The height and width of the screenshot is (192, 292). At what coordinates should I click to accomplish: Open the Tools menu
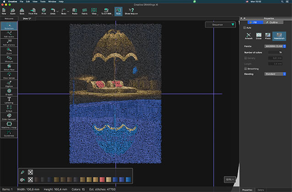pyautogui.click(x=42, y=2)
